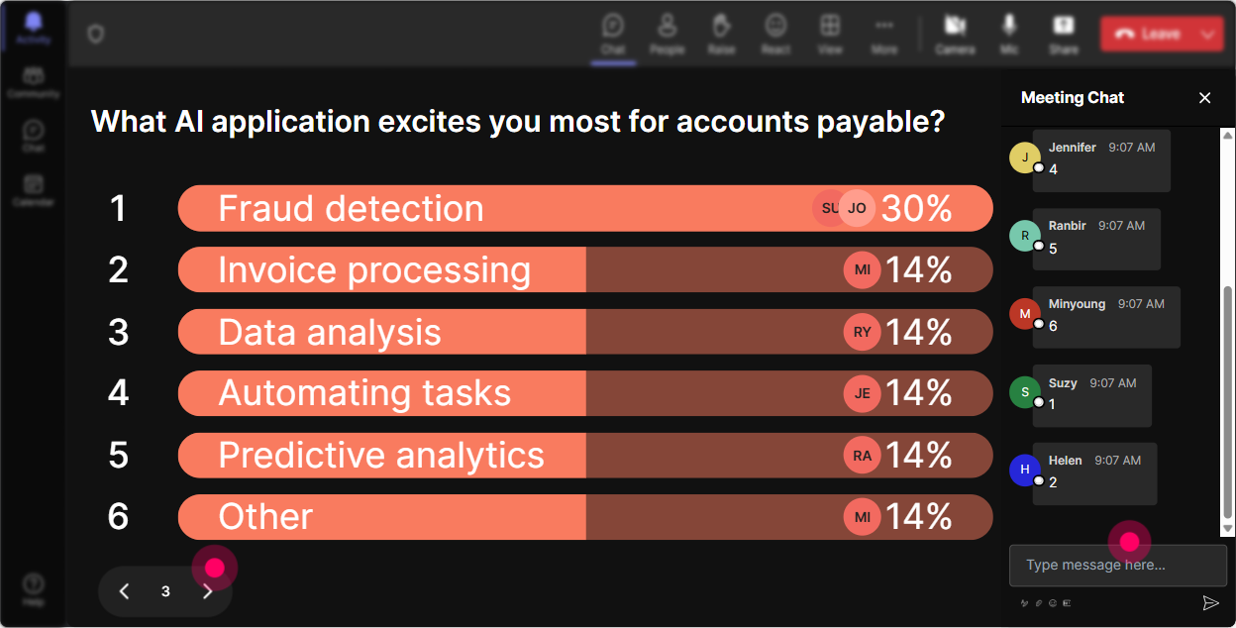Image resolution: width=1236 pixels, height=628 pixels.
Task: Select Minyoung's chat message '6'
Action: 1106,317
